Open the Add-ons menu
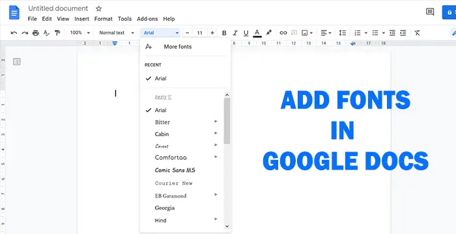 click(x=147, y=19)
